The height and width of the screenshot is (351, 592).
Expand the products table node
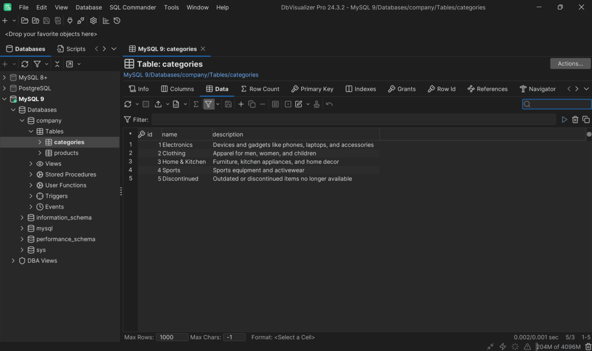tap(40, 153)
